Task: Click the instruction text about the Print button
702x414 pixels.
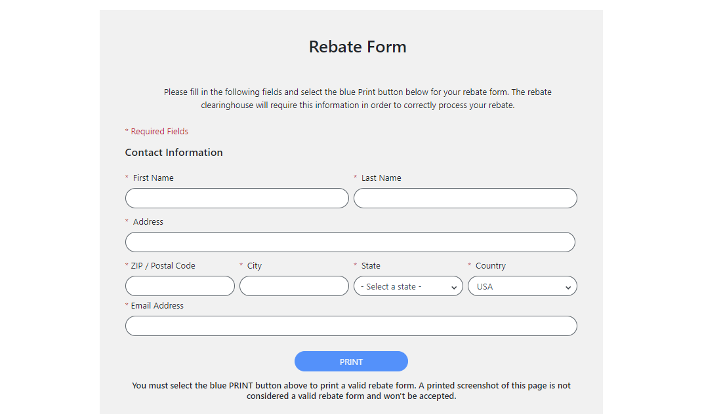Action: tap(358, 98)
